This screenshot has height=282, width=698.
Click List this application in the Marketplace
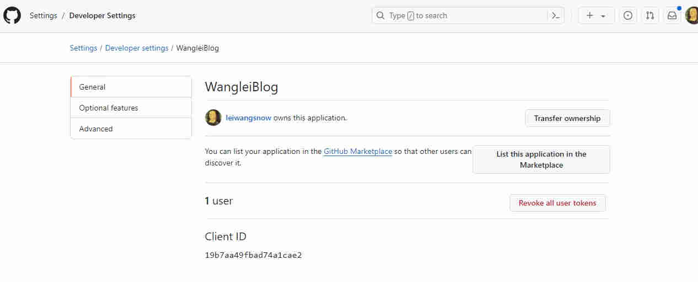[x=541, y=159]
